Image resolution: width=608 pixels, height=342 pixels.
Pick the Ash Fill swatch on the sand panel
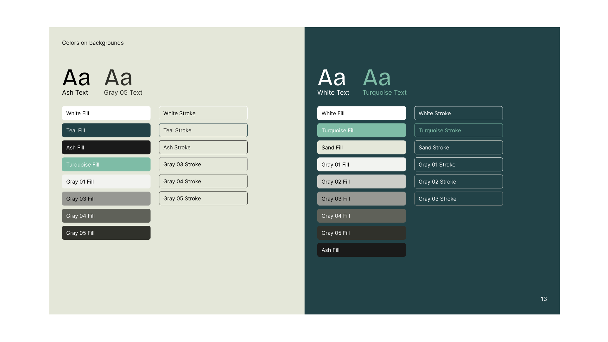pyautogui.click(x=106, y=147)
